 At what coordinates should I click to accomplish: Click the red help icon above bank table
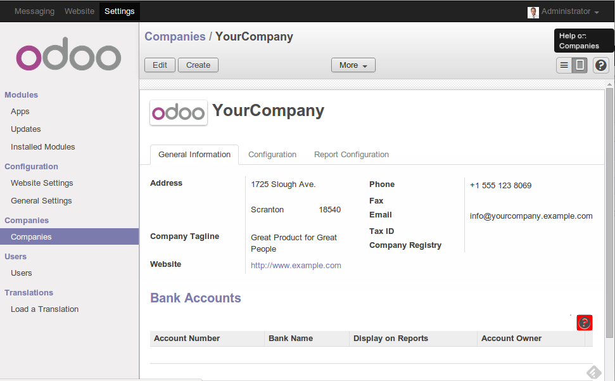584,323
